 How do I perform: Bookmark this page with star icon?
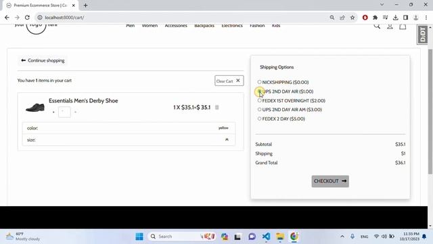tap(352, 18)
